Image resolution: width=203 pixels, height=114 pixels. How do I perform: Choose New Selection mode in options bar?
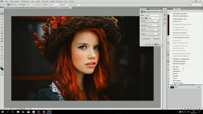click(8, 5)
